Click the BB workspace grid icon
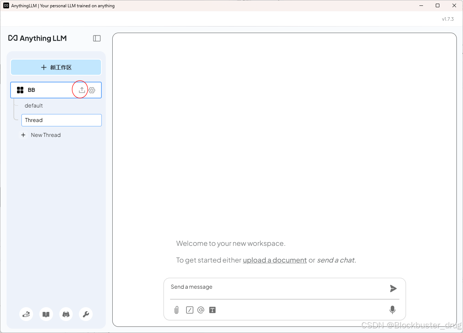463x333 pixels. tap(20, 90)
